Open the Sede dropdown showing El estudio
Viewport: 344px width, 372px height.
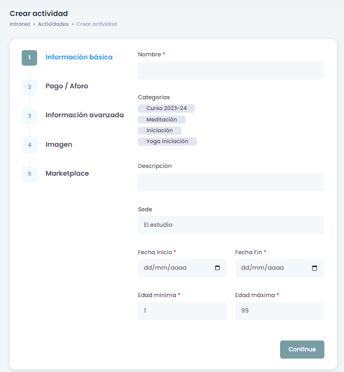pos(231,225)
